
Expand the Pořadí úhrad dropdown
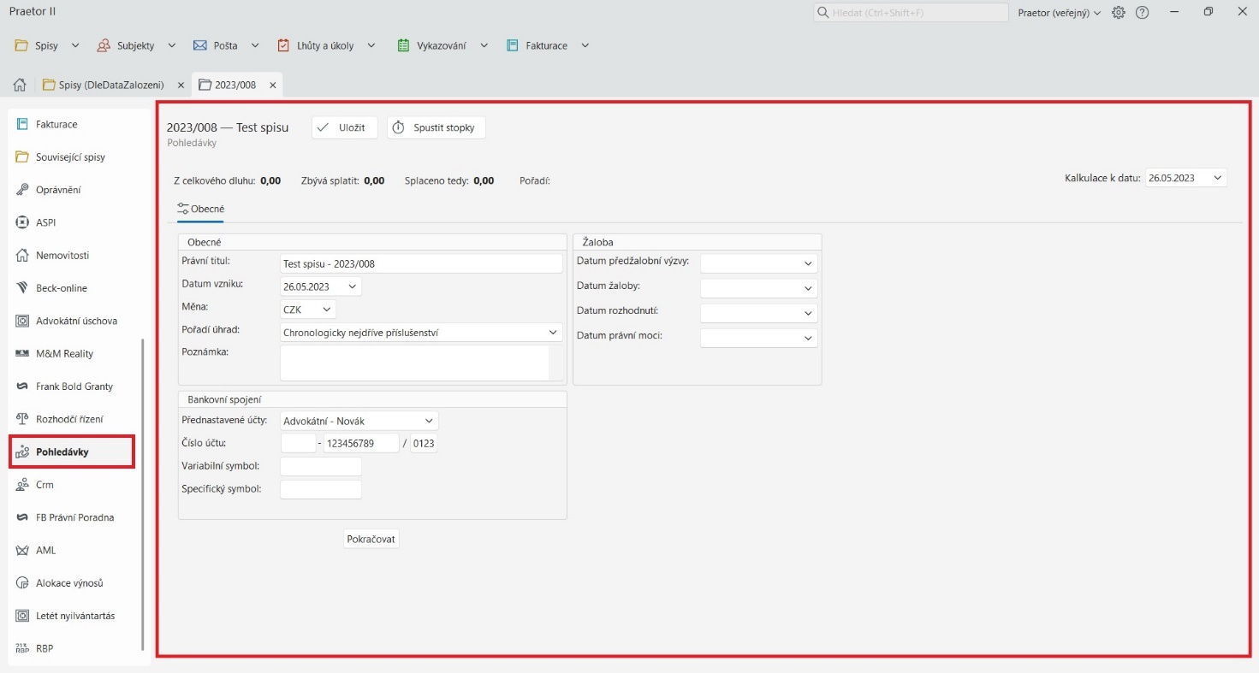552,332
